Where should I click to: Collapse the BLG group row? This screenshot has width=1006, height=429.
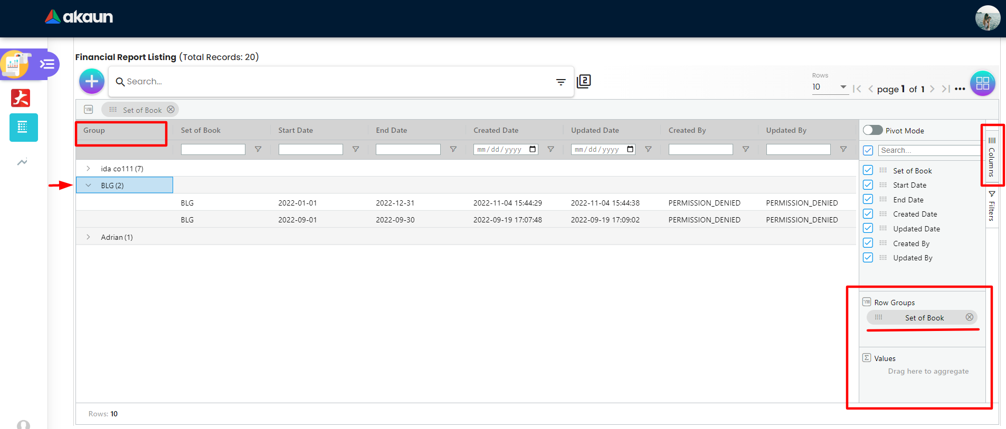(x=88, y=186)
